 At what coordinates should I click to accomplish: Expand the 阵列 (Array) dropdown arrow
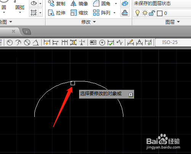(114, 13)
